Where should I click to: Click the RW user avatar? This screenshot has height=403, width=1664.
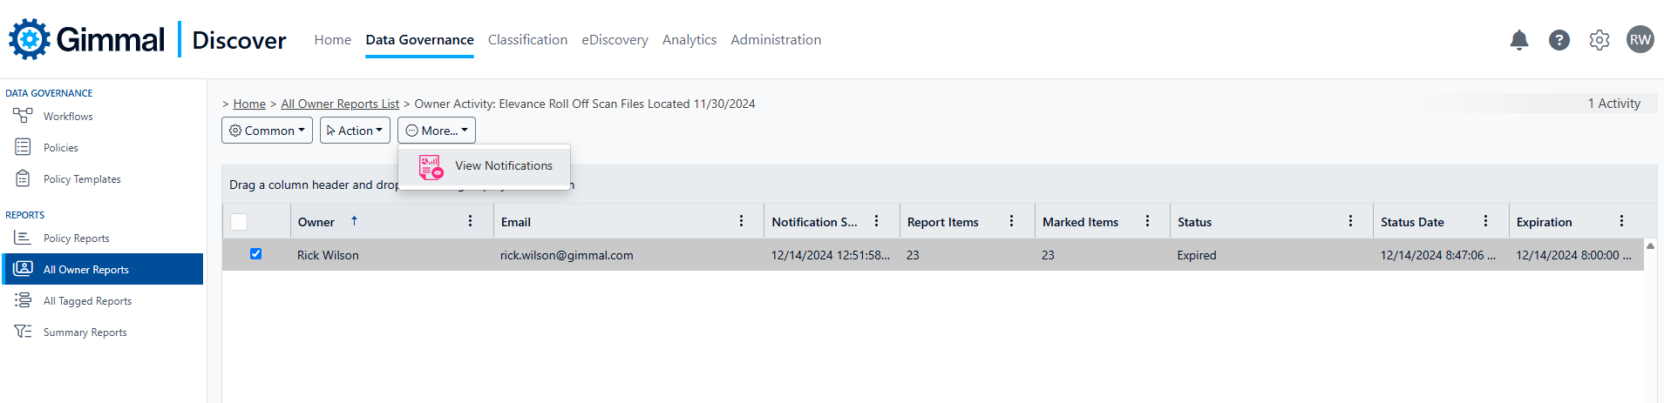tap(1640, 40)
